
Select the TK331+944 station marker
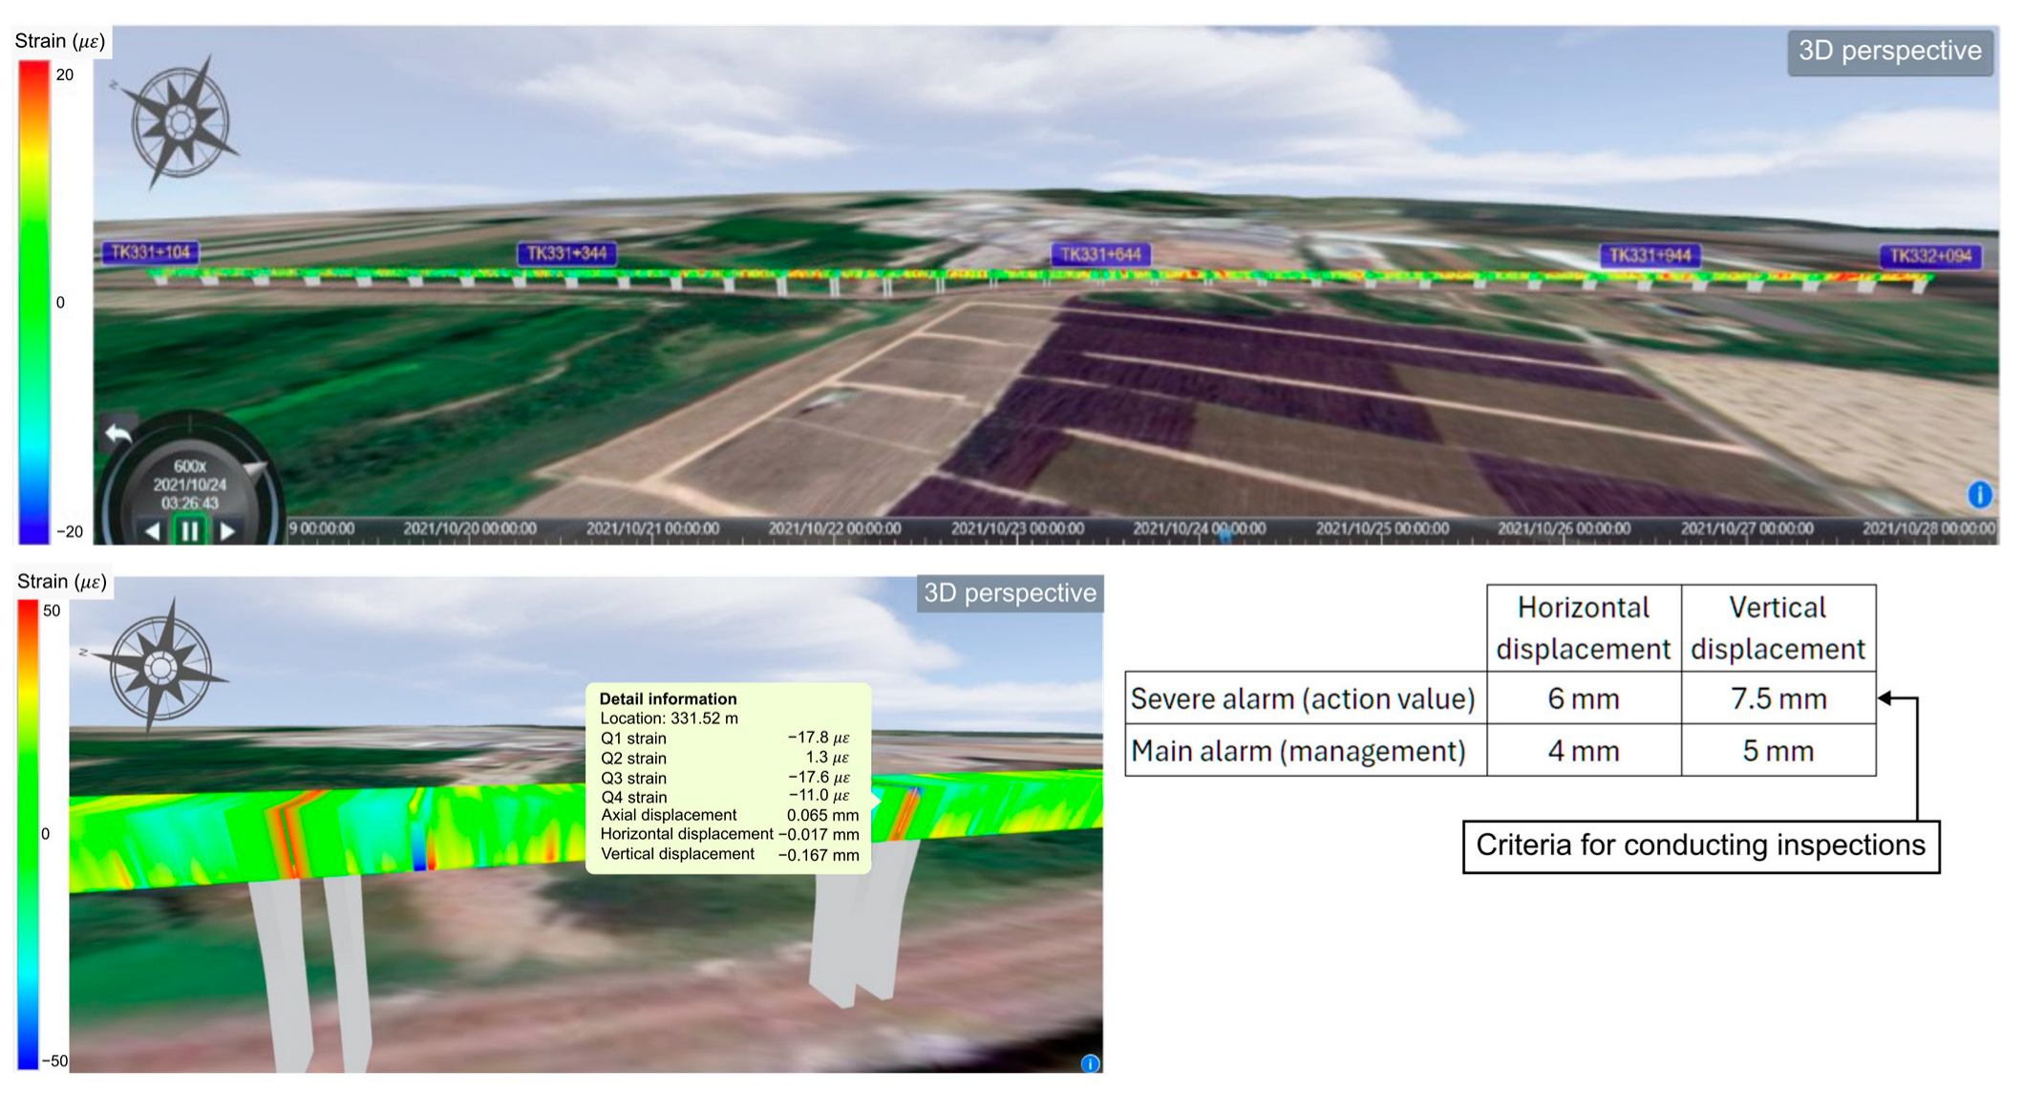pyautogui.click(x=1650, y=255)
